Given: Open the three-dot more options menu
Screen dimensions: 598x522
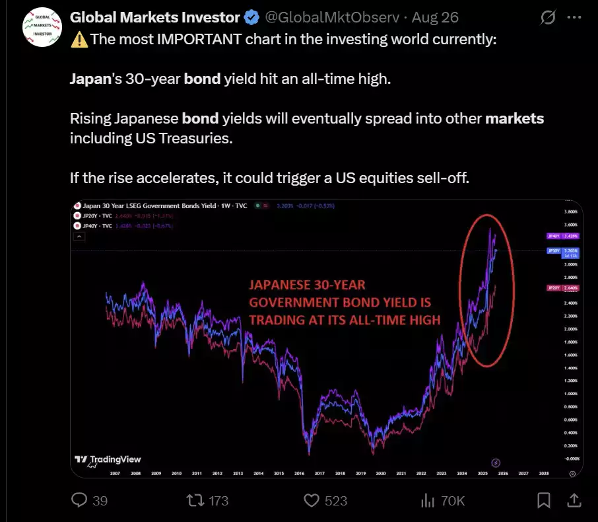Looking at the screenshot, I should [x=574, y=17].
